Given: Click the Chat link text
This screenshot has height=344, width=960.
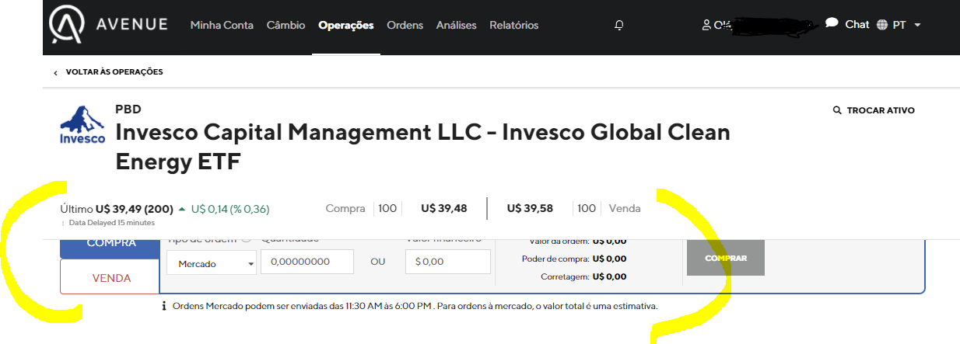Looking at the screenshot, I should (857, 24).
